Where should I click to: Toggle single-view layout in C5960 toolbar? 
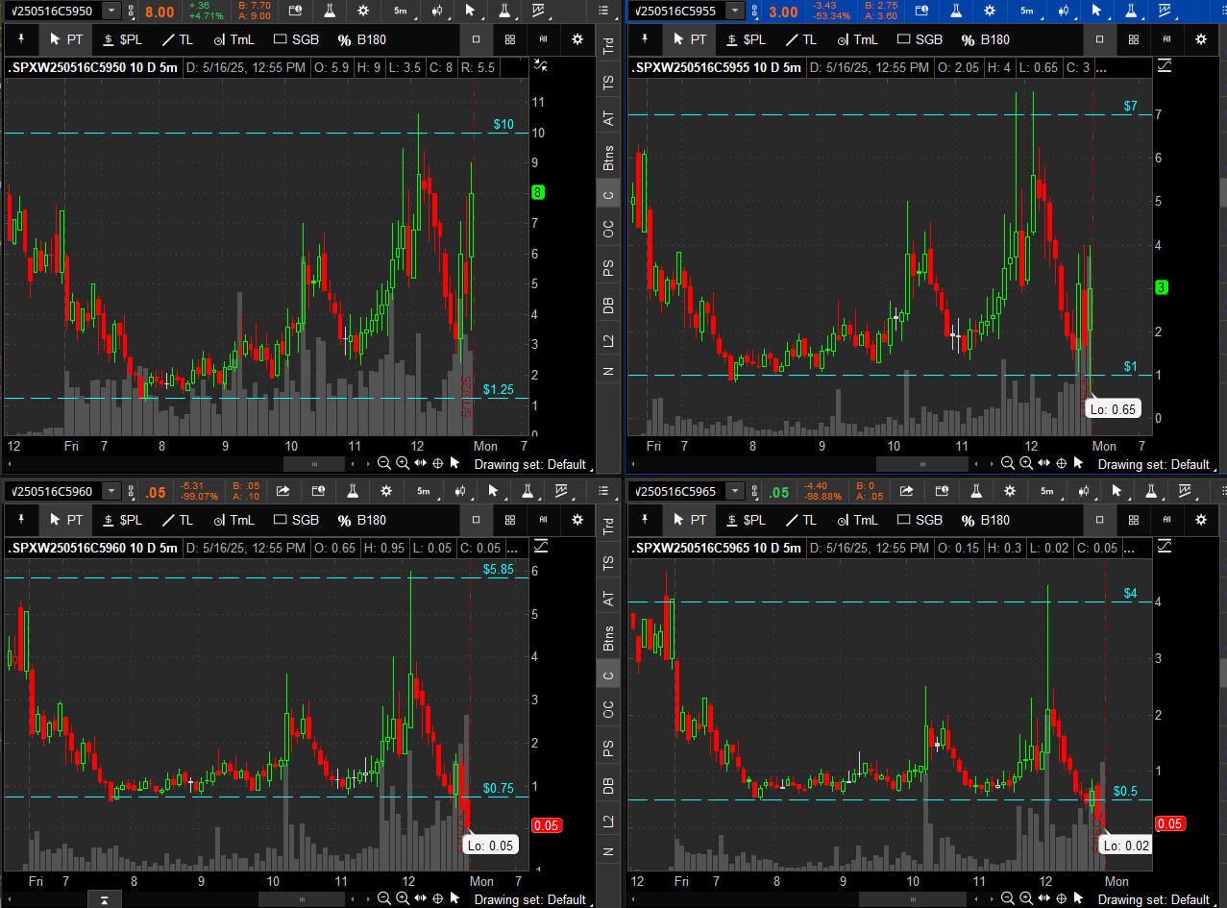[x=476, y=520]
